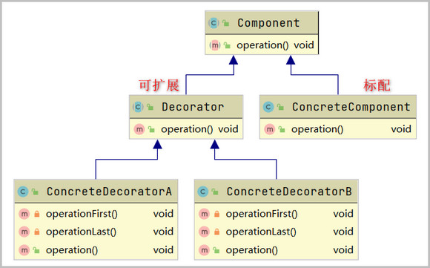Screen dimensions: 430x268
Task: Click the green public icon beside Decorator operation()
Action: (151, 129)
